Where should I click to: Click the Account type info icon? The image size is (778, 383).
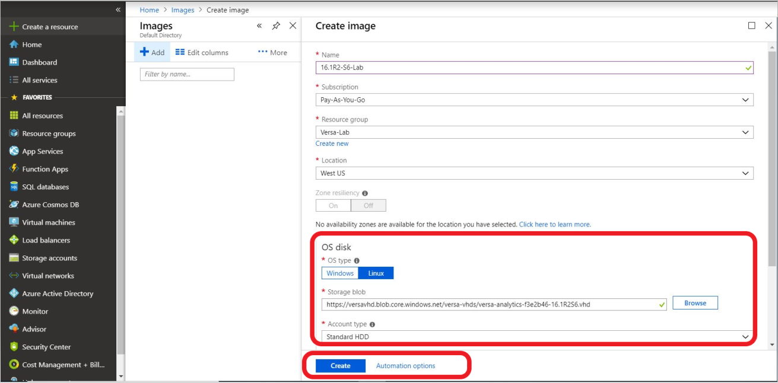[373, 324]
